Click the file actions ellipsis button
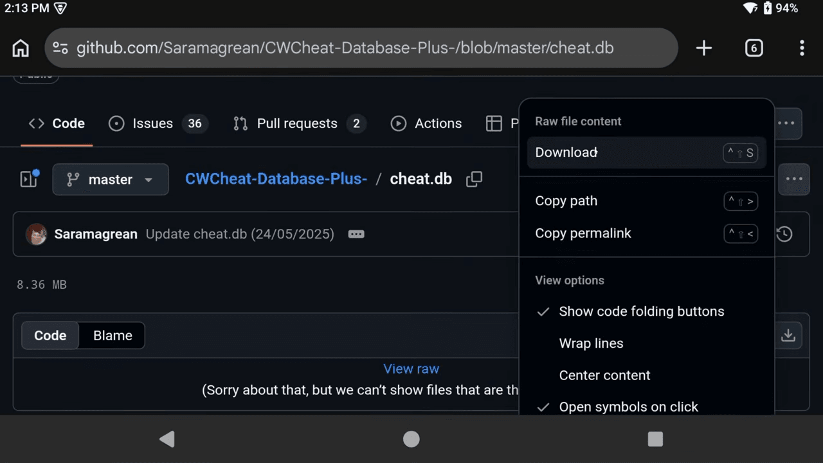 coord(794,179)
